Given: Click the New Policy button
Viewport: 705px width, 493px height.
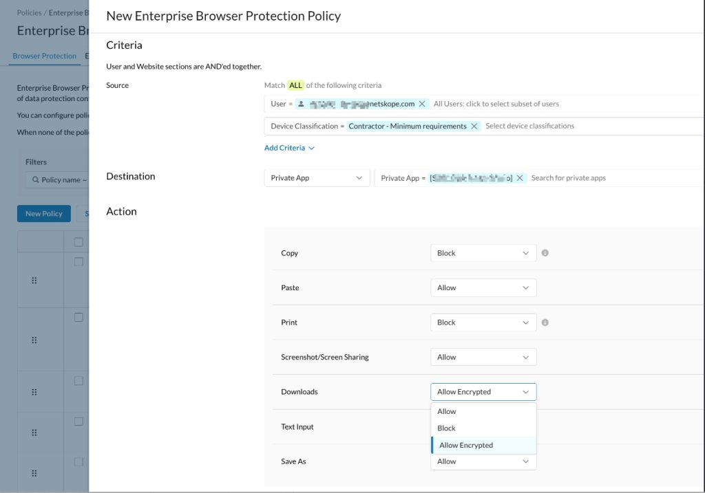Looking at the screenshot, I should point(44,214).
